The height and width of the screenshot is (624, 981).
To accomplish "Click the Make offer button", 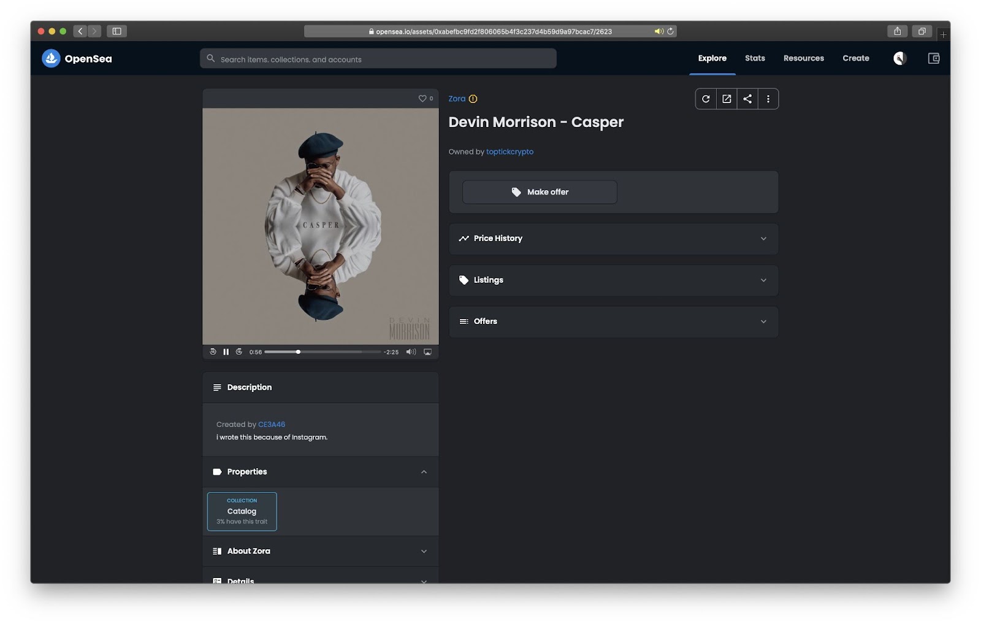I will click(540, 192).
